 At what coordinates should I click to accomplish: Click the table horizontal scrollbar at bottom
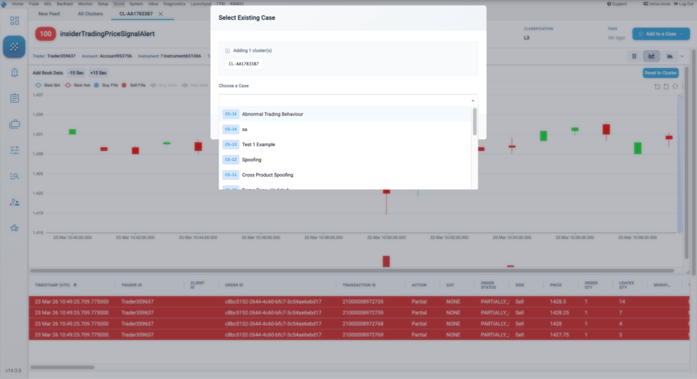[x=62, y=367]
